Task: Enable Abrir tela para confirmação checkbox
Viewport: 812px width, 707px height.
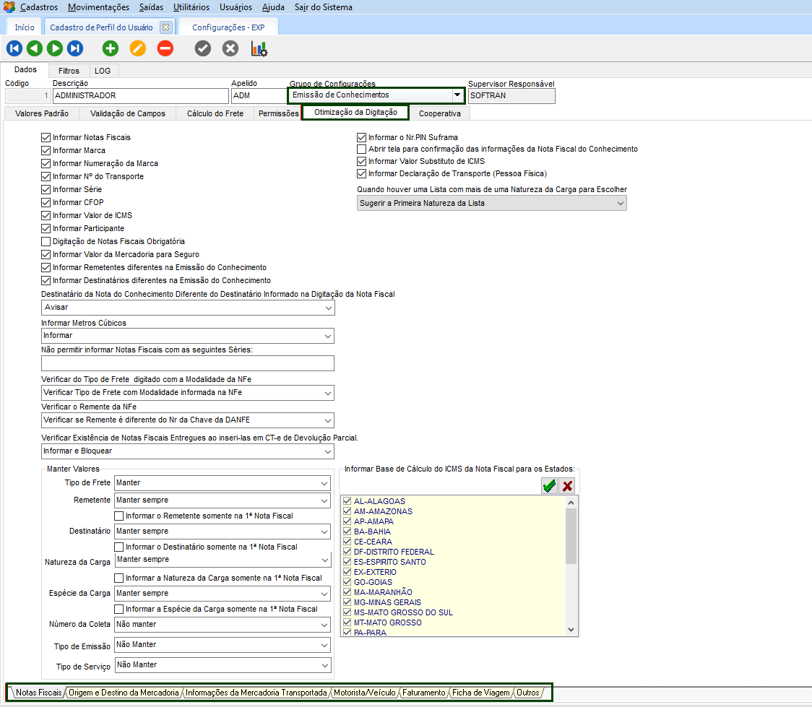Action: point(361,149)
